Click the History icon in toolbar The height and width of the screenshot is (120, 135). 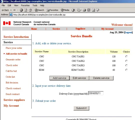[x=73, y=10]
